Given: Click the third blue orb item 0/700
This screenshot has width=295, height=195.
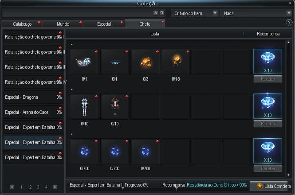Looking at the screenshot, I should coord(145,152).
